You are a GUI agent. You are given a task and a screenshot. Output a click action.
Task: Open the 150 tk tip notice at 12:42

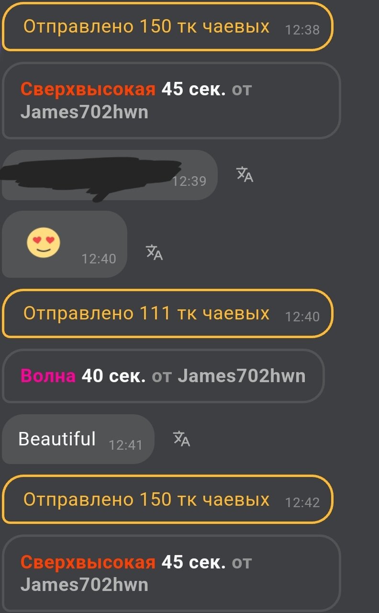167,499
